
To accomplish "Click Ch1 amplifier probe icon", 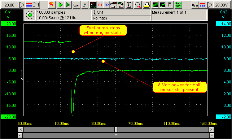I will (22, 5).
